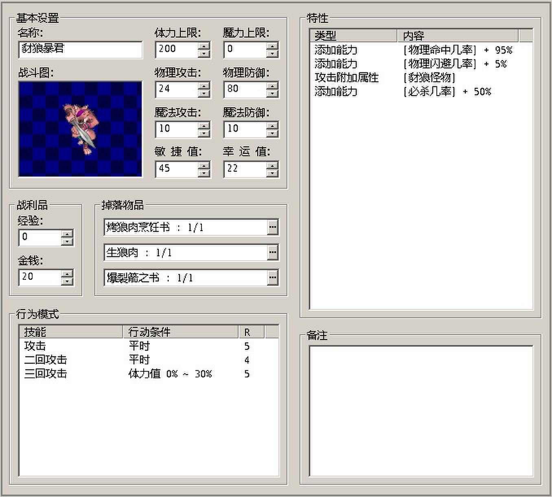Open item picker for 爆裂箭之书 drop
The width and height of the screenshot is (552, 497).
pos(273,278)
